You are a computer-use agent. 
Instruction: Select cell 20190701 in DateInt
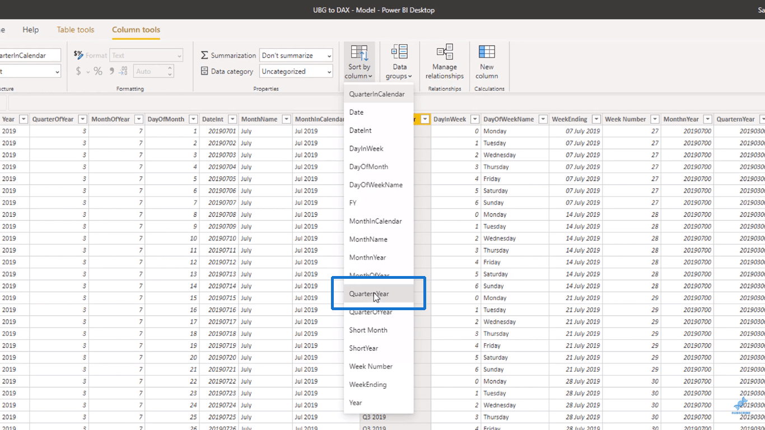coord(219,131)
